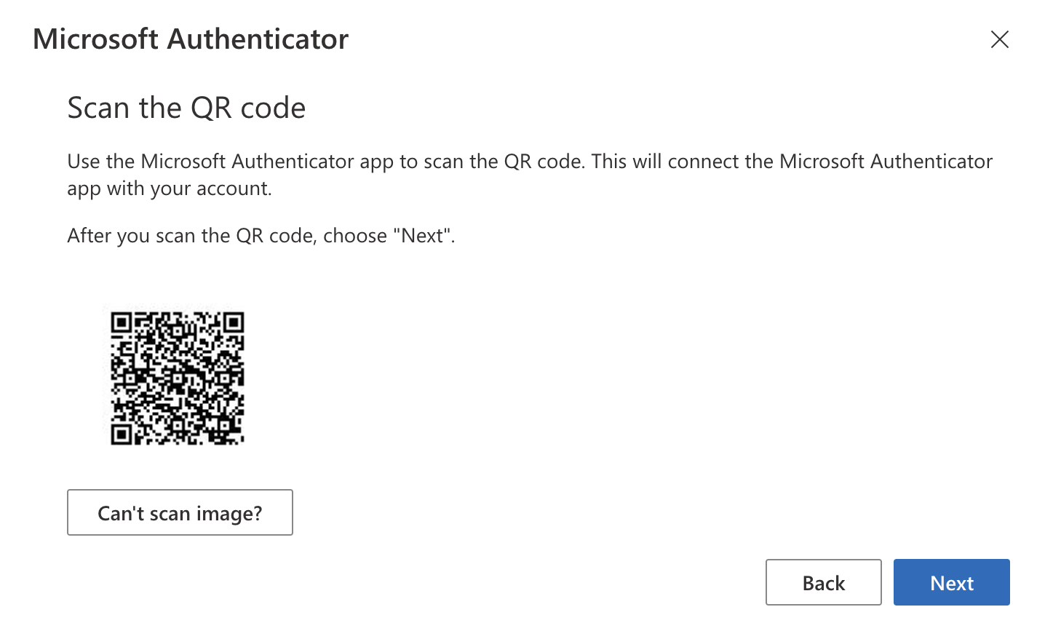Viewport: 1045px width, 639px height.
Task: Click the QR code image
Action: pos(177,378)
